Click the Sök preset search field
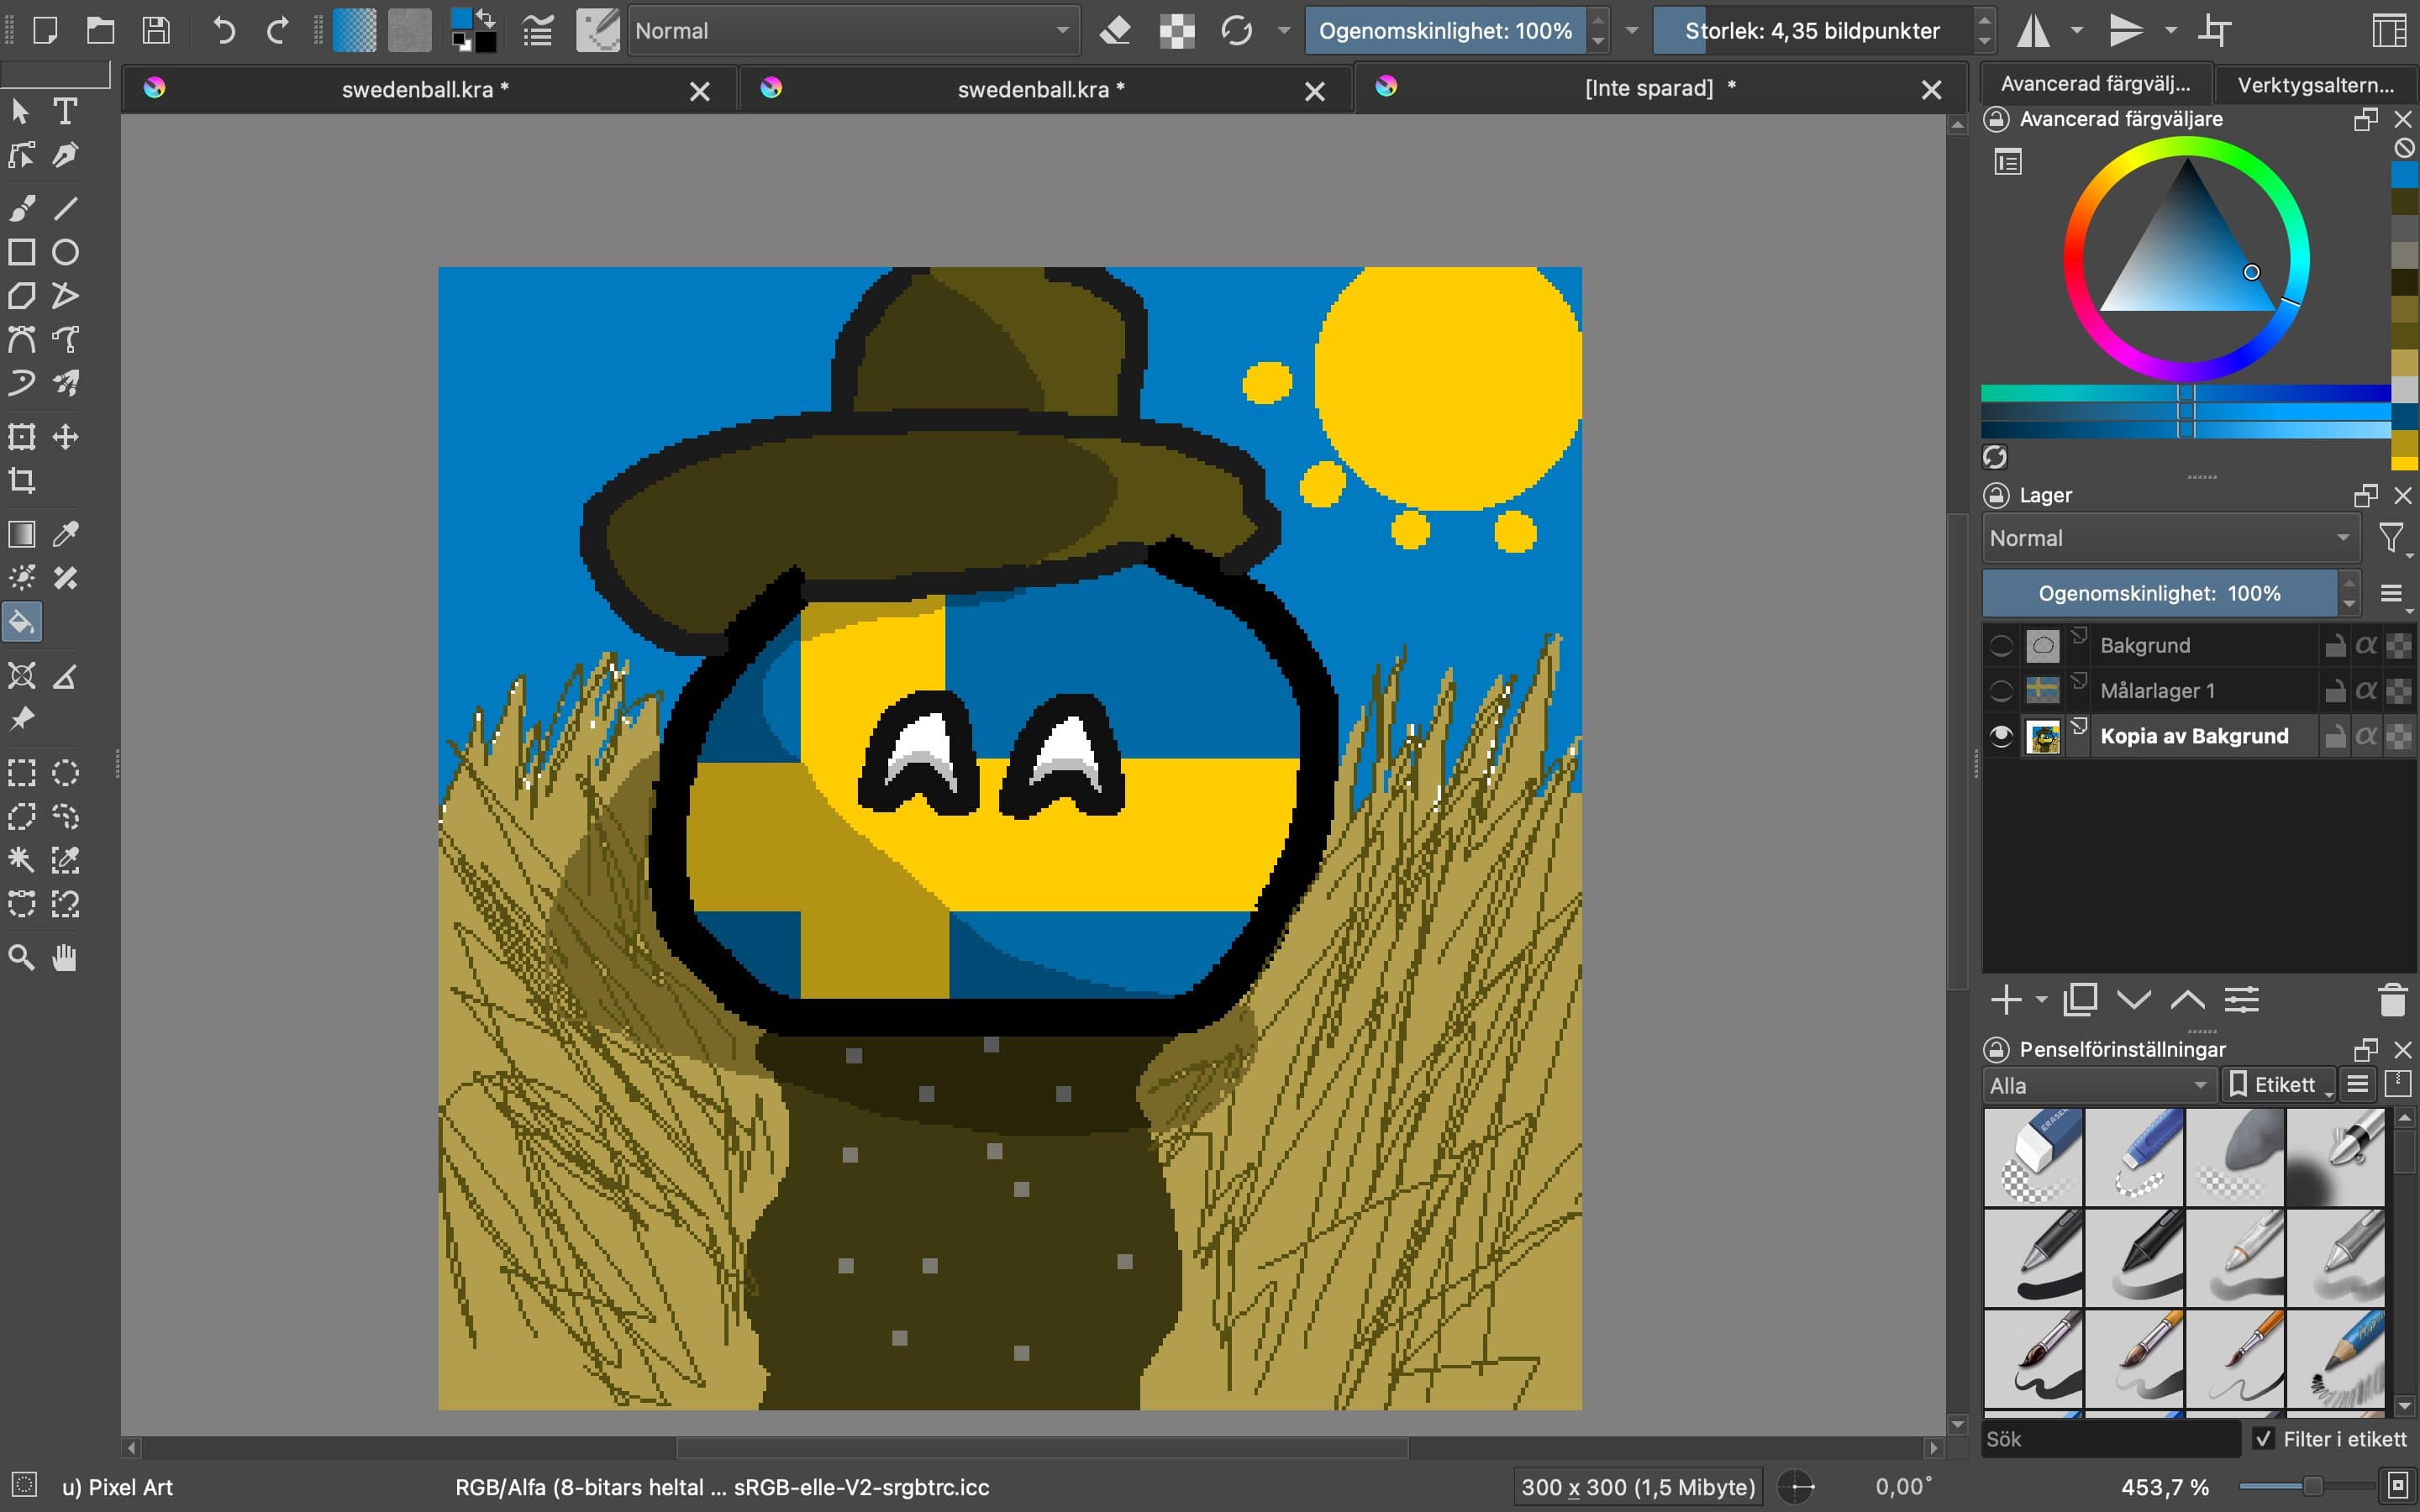Screen dimensions: 2420x1512 [x=2110, y=1439]
